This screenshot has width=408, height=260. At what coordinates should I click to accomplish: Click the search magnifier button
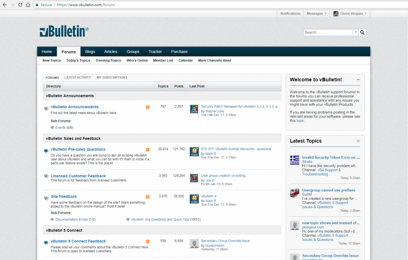point(362,32)
